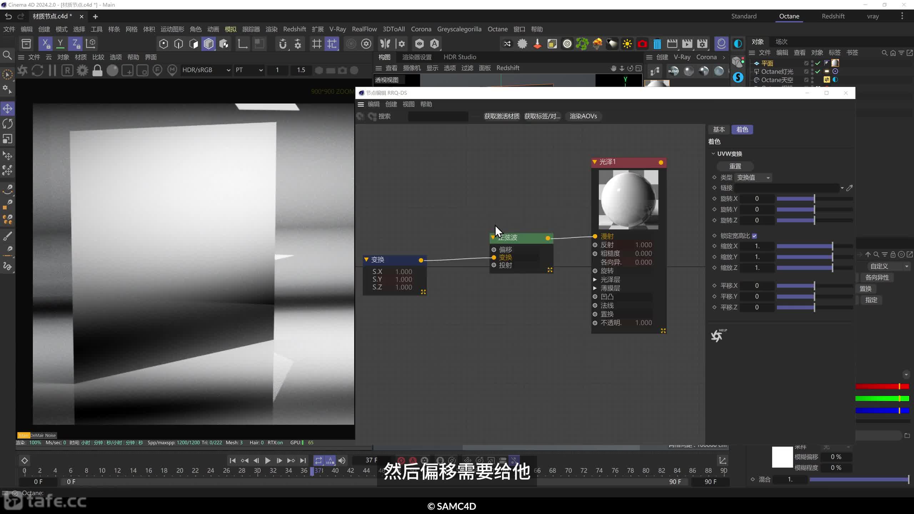Click the 各向异性 button on right panel
Image resolution: width=914 pixels, height=514 pixels.
(877, 278)
